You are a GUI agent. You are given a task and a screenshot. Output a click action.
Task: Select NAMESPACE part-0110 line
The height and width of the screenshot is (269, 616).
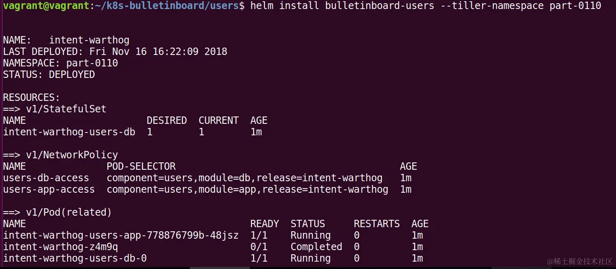60,63
